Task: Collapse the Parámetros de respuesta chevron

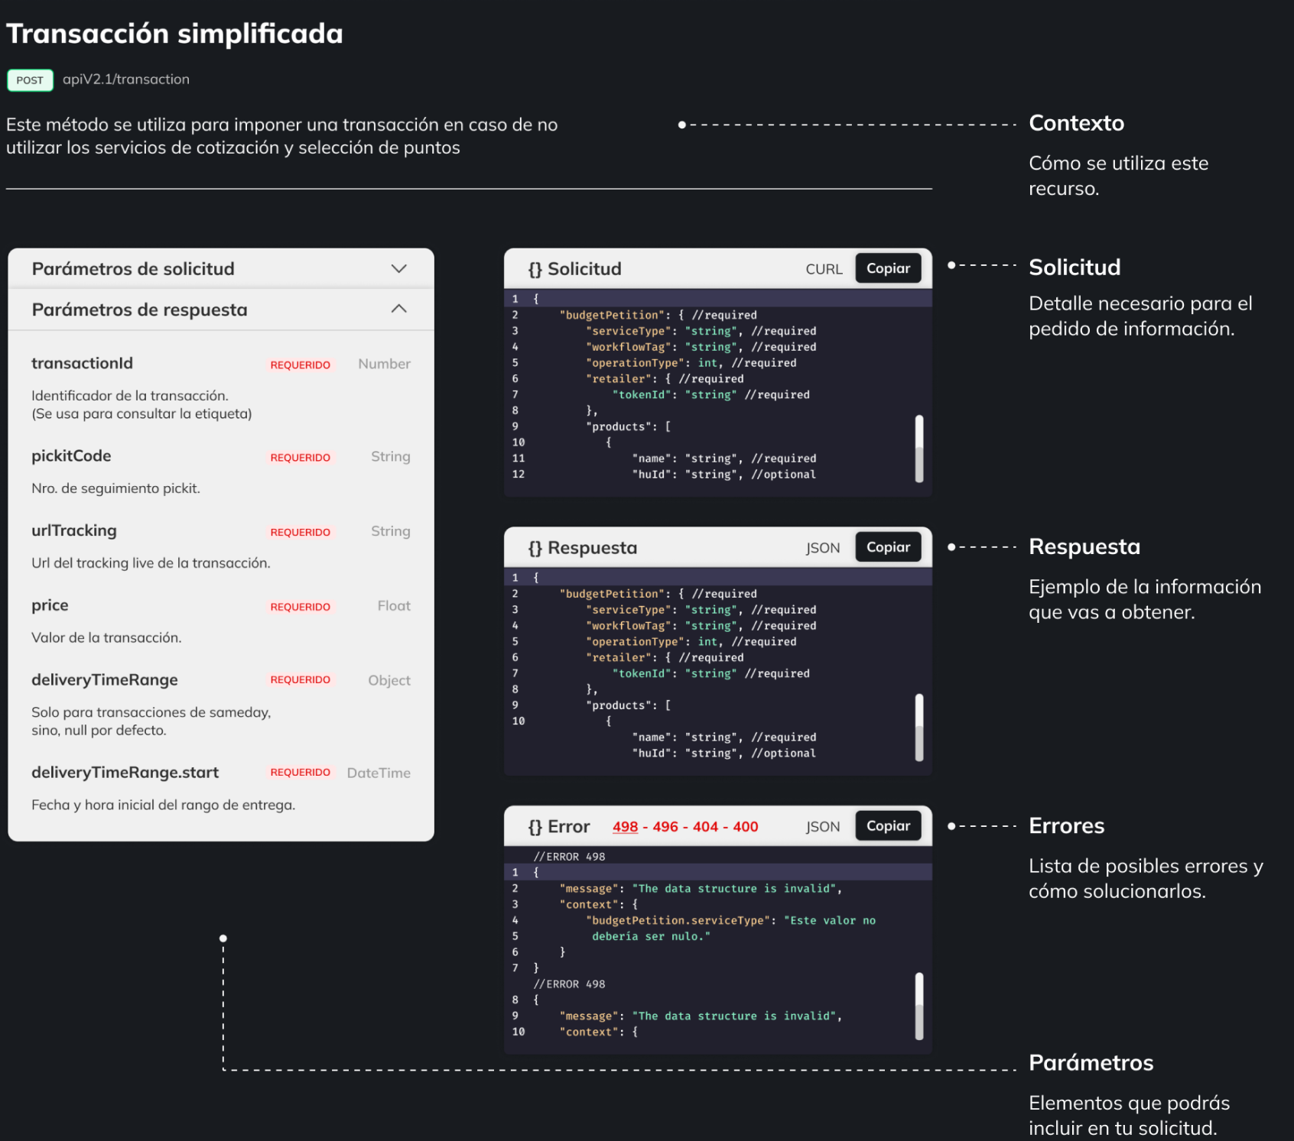Action: click(x=398, y=309)
